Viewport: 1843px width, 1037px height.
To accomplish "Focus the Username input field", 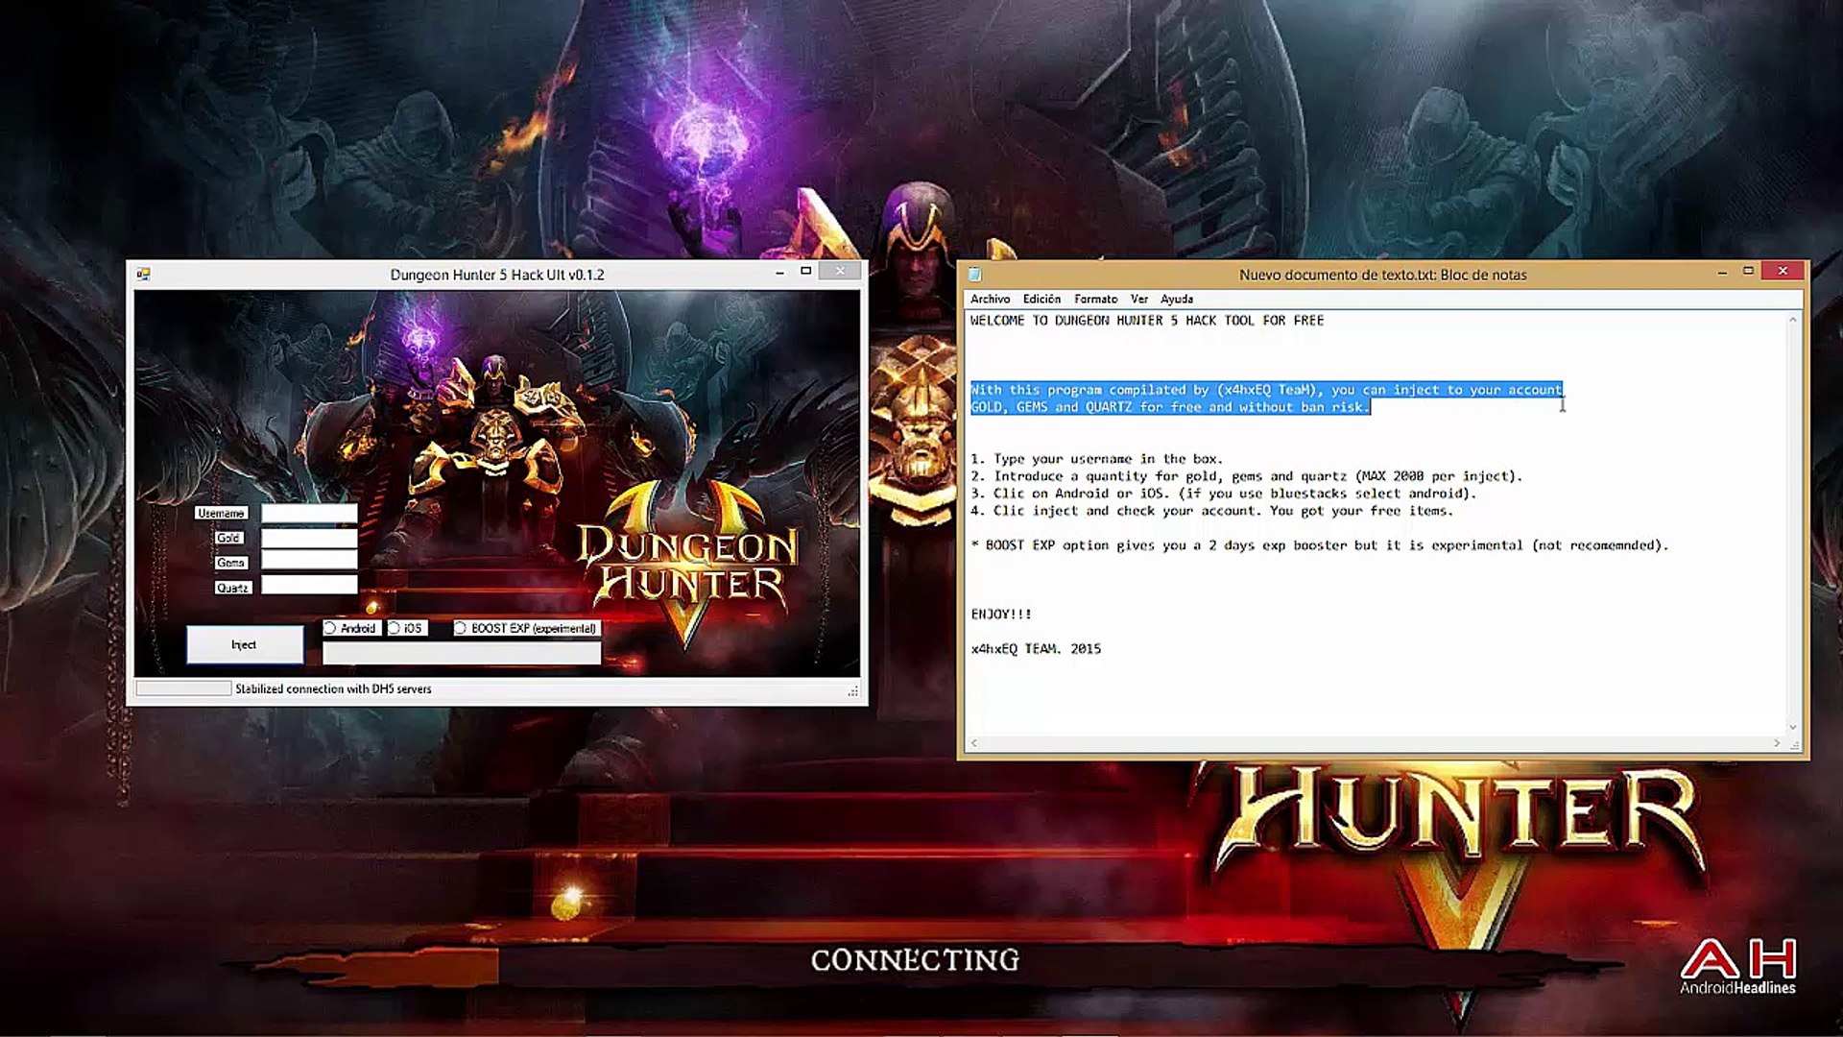I will click(309, 514).
